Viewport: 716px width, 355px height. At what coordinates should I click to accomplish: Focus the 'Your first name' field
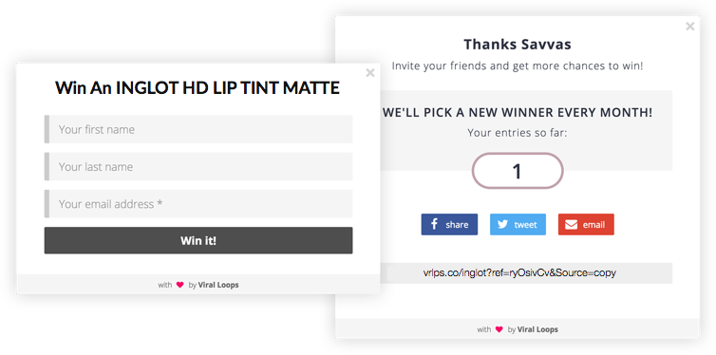click(x=198, y=129)
